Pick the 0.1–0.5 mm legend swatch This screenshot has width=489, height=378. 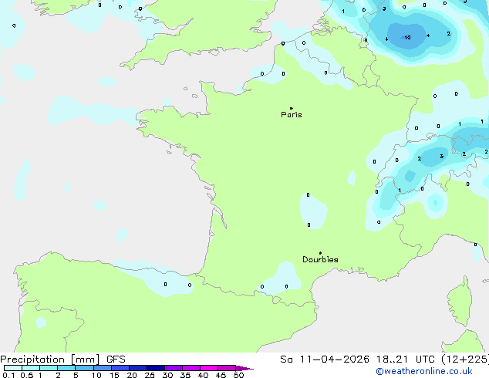coord(13,368)
